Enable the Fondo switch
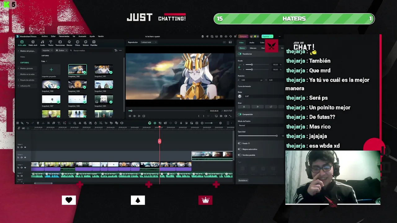The width and height of the screenshot is (397, 223). (x=239, y=143)
